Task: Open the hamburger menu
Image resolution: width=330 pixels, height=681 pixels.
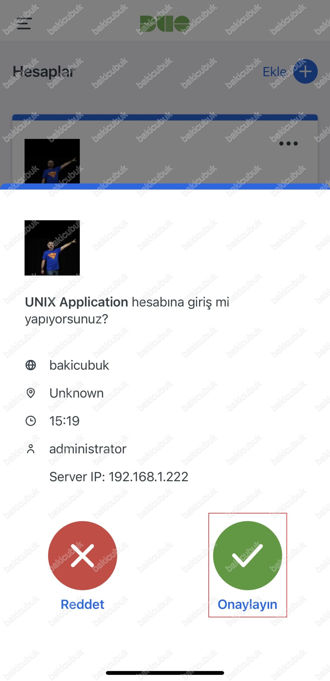Action: pos(24,23)
